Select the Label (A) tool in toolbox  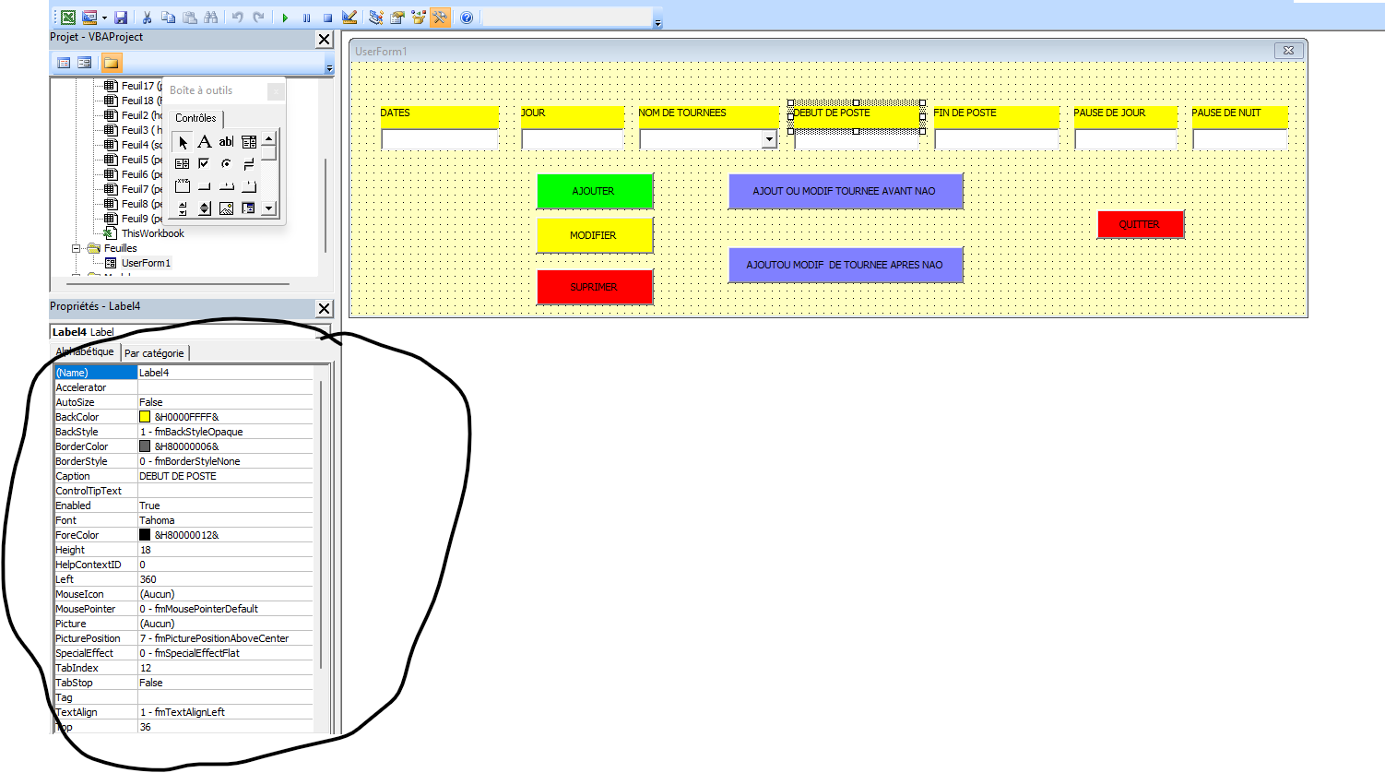[205, 142]
